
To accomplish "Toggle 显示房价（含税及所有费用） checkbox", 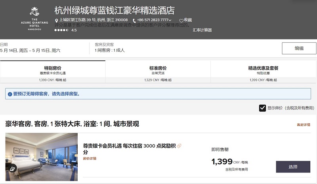I will pyautogui.click(x=262, y=108).
